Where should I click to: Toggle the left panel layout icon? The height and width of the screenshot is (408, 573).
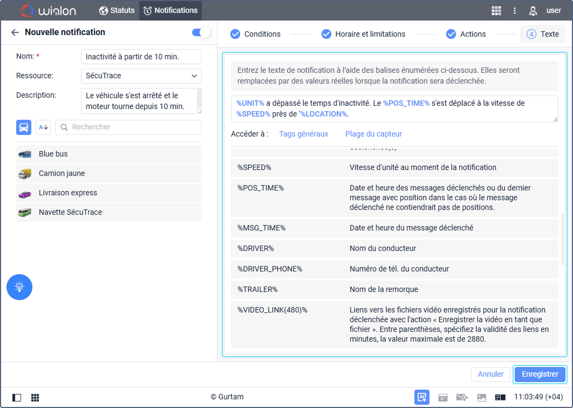click(17, 398)
